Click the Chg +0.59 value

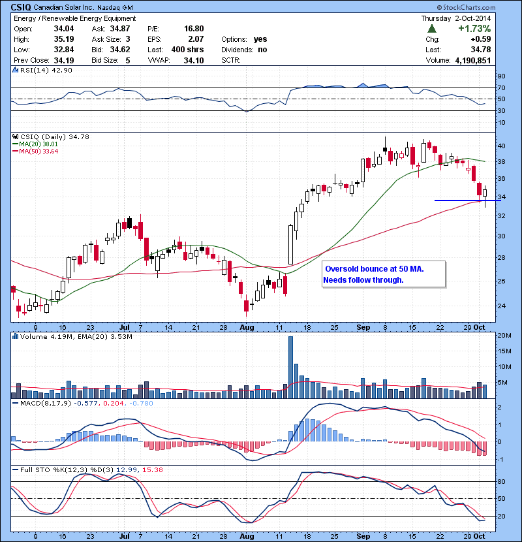click(x=481, y=39)
